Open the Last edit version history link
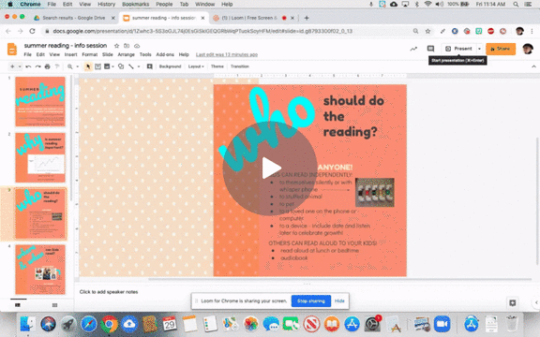This screenshot has height=337, width=540. [x=227, y=54]
